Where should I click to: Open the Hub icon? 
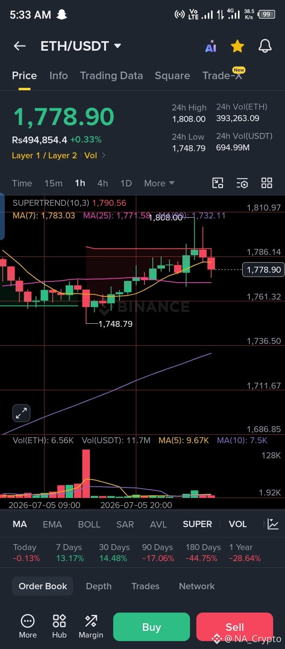[x=59, y=626]
